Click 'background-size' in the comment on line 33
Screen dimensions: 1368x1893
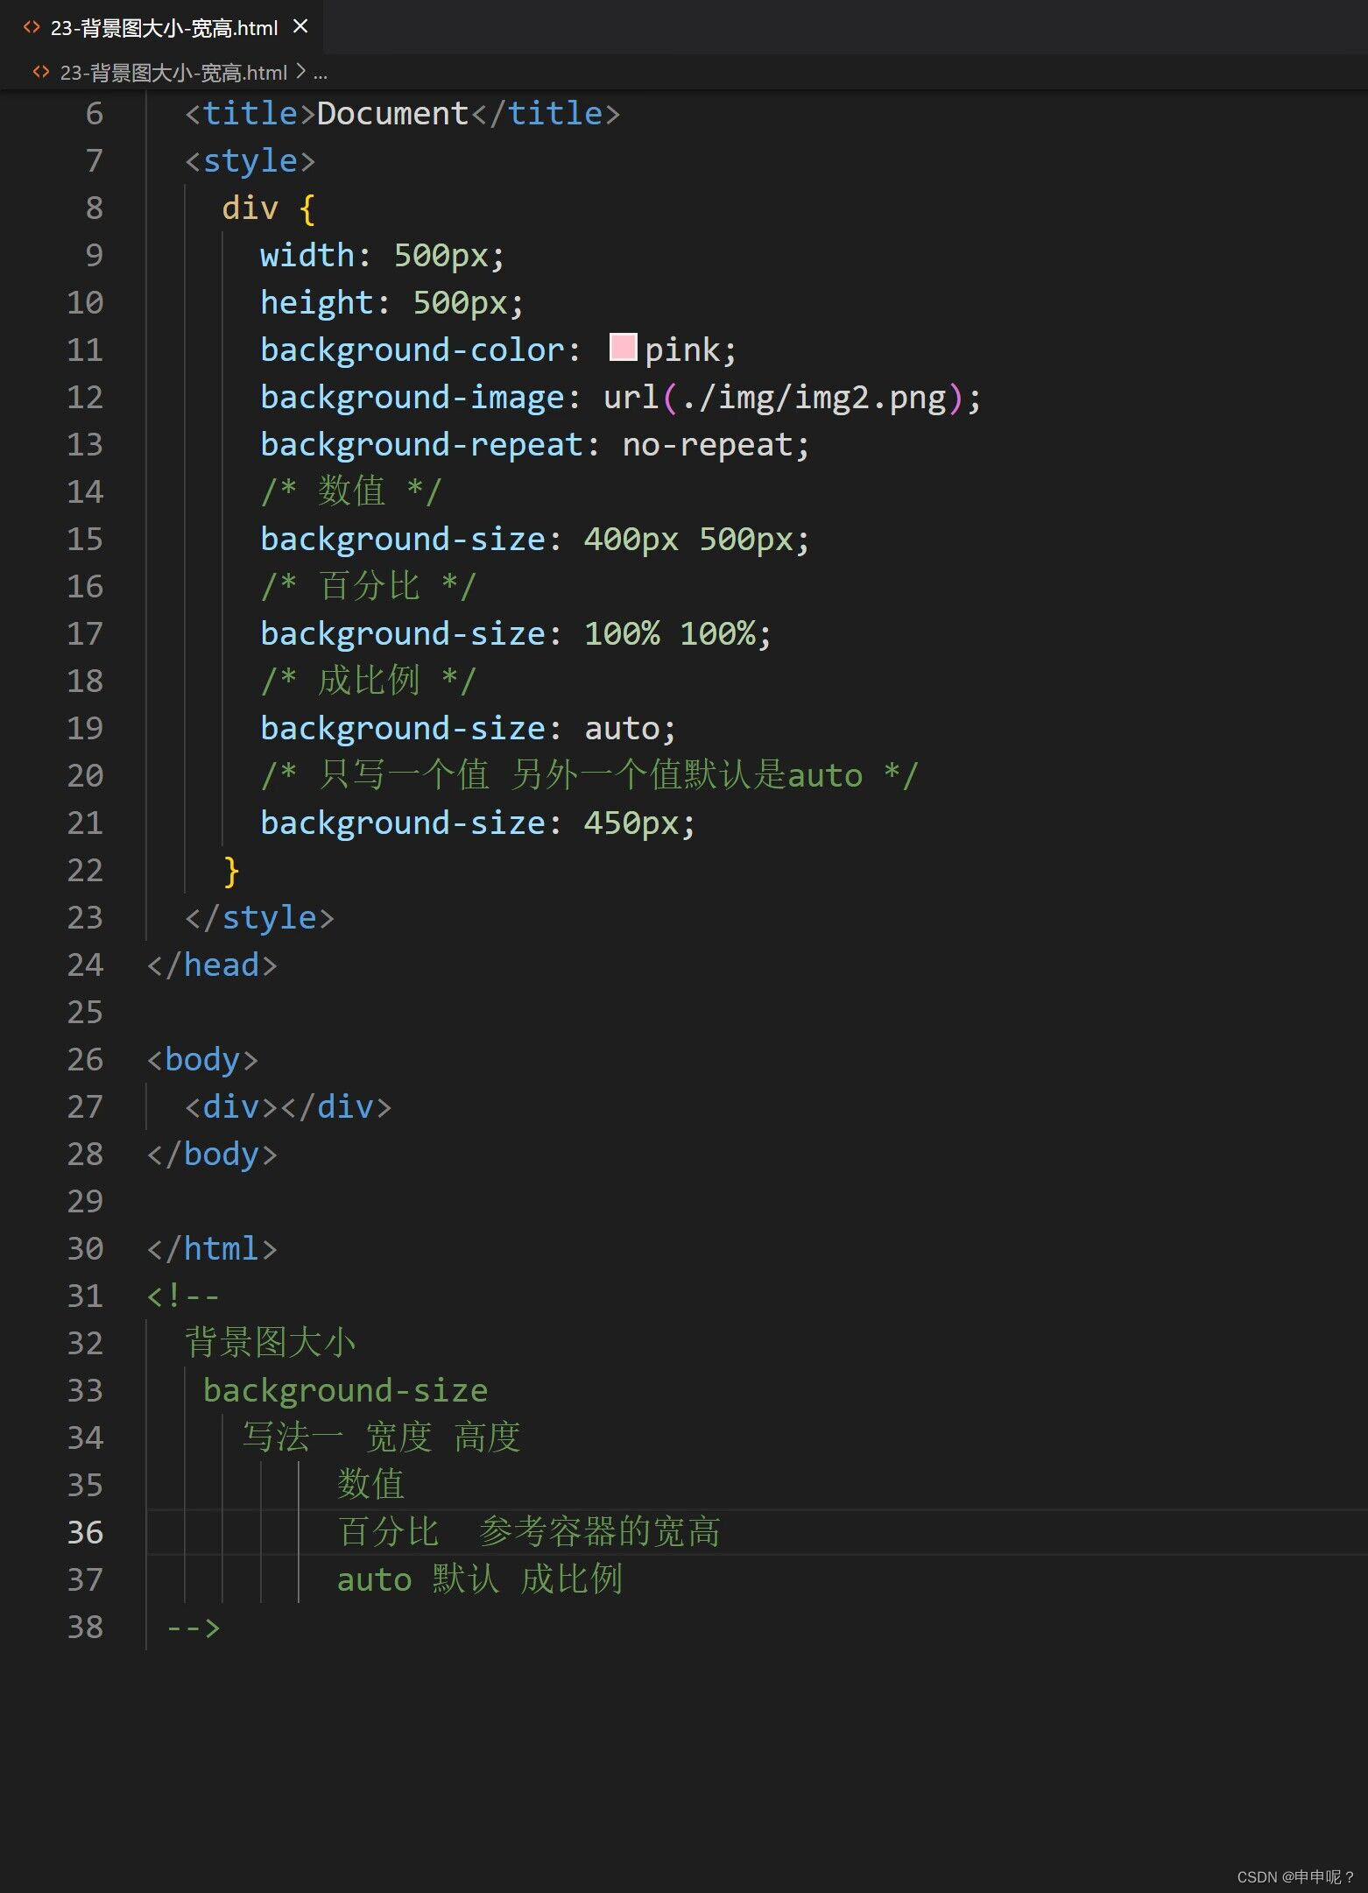(345, 1391)
